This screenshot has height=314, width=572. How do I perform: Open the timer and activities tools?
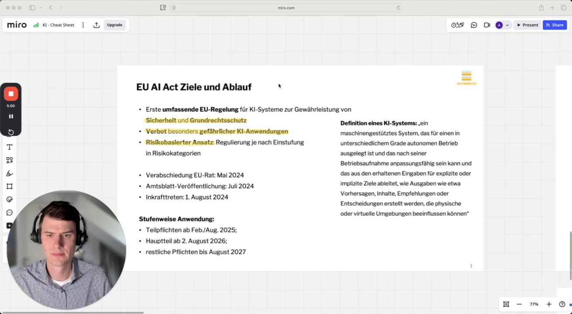(x=458, y=25)
